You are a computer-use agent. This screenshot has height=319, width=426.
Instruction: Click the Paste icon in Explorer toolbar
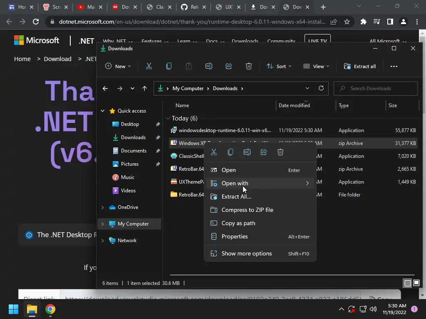tap(188, 66)
